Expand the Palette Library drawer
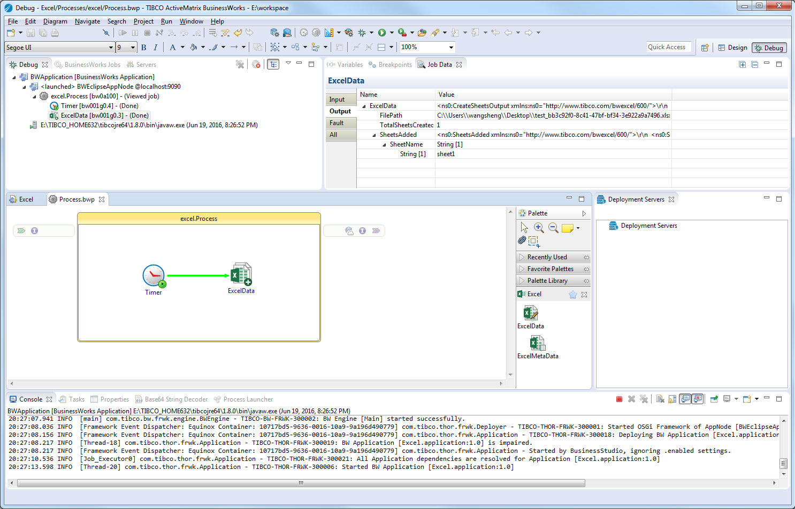Image resolution: width=795 pixels, height=509 pixels. (553, 281)
